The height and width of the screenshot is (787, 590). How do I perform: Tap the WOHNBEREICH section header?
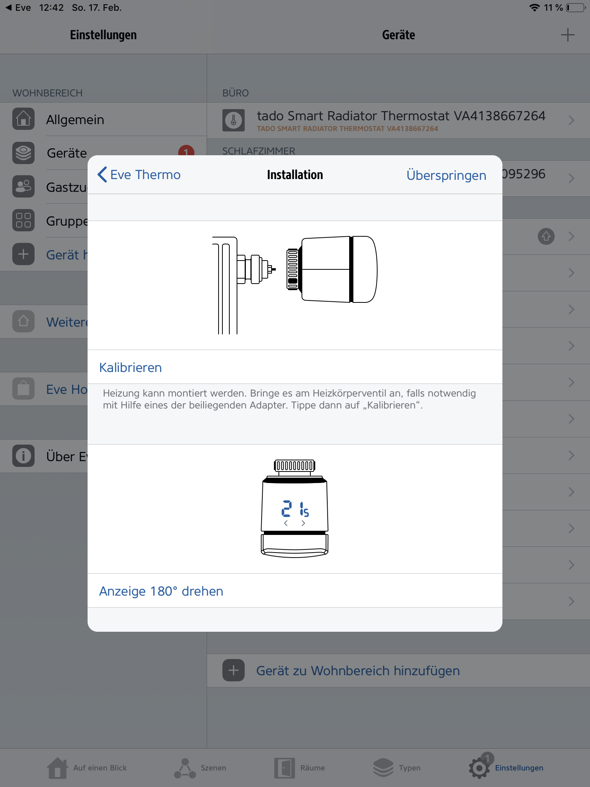pyautogui.click(x=47, y=93)
